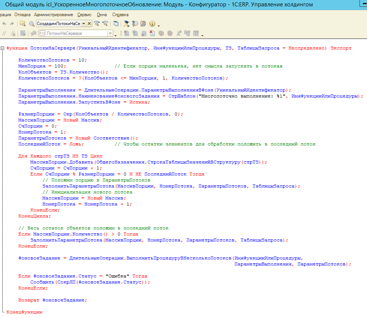Click 'МинПорция = 100;' in the code
Screen dimensions: 367x318
click(x=42, y=66)
